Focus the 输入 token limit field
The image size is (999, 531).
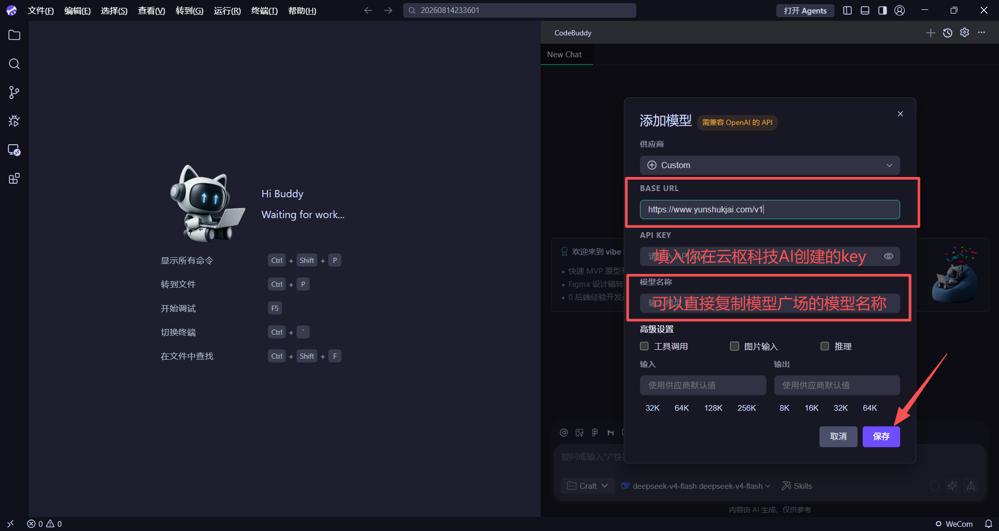(x=703, y=385)
